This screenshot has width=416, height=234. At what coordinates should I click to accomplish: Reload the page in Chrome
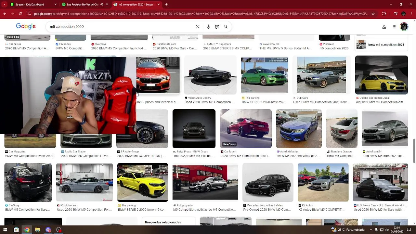click(x=20, y=14)
